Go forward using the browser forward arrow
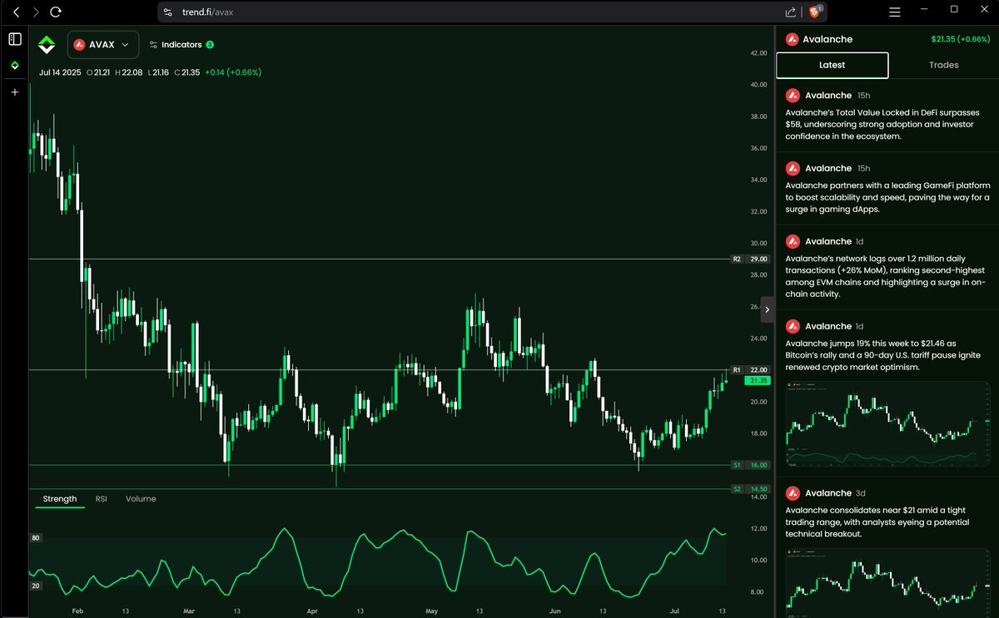 click(35, 12)
